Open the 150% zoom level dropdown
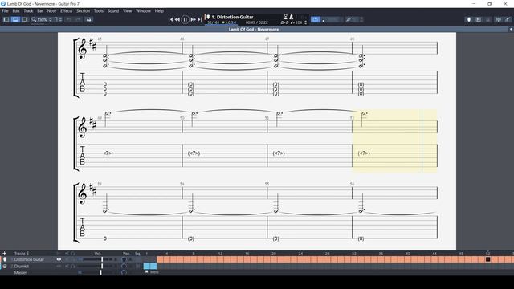The image size is (514, 289). pyautogui.click(x=44, y=19)
